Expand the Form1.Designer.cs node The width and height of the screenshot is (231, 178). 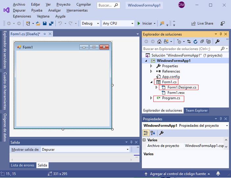156,87
